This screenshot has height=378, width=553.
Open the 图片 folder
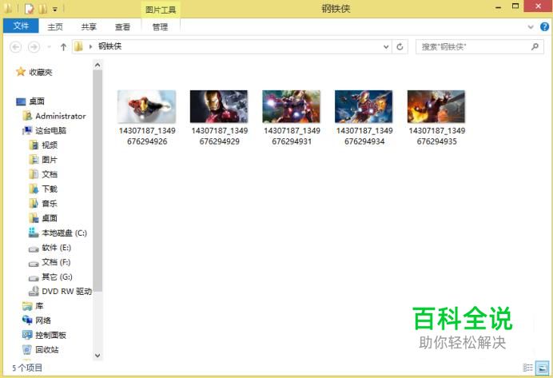click(50, 160)
